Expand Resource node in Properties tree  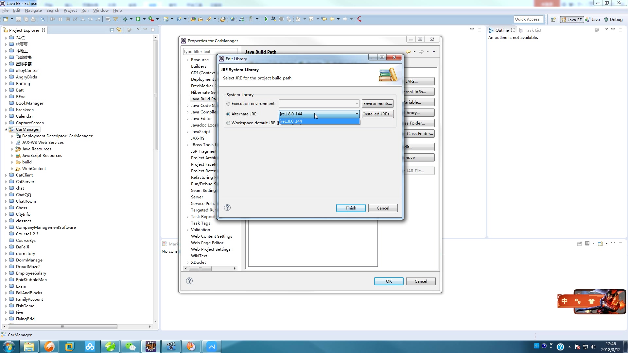pyautogui.click(x=187, y=60)
